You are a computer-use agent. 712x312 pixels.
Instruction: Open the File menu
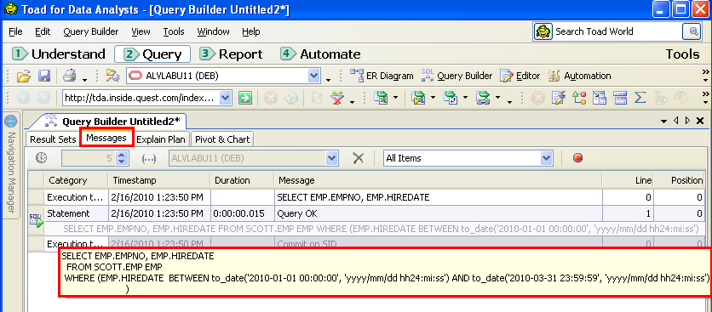[15, 31]
